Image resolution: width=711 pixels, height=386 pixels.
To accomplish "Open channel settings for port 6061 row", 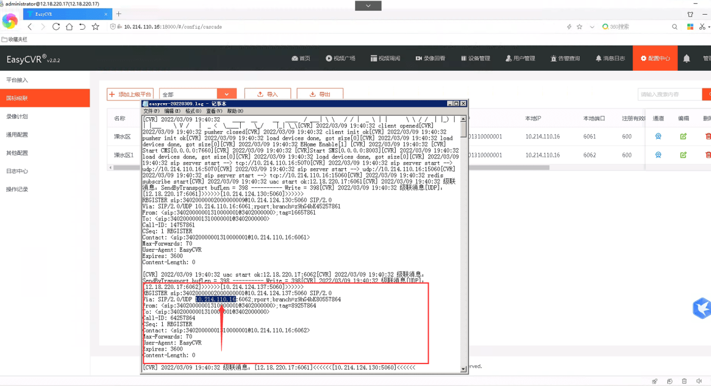I will coord(658,136).
